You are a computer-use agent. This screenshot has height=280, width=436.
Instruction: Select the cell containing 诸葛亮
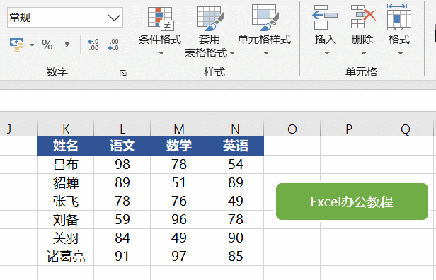[x=66, y=256]
